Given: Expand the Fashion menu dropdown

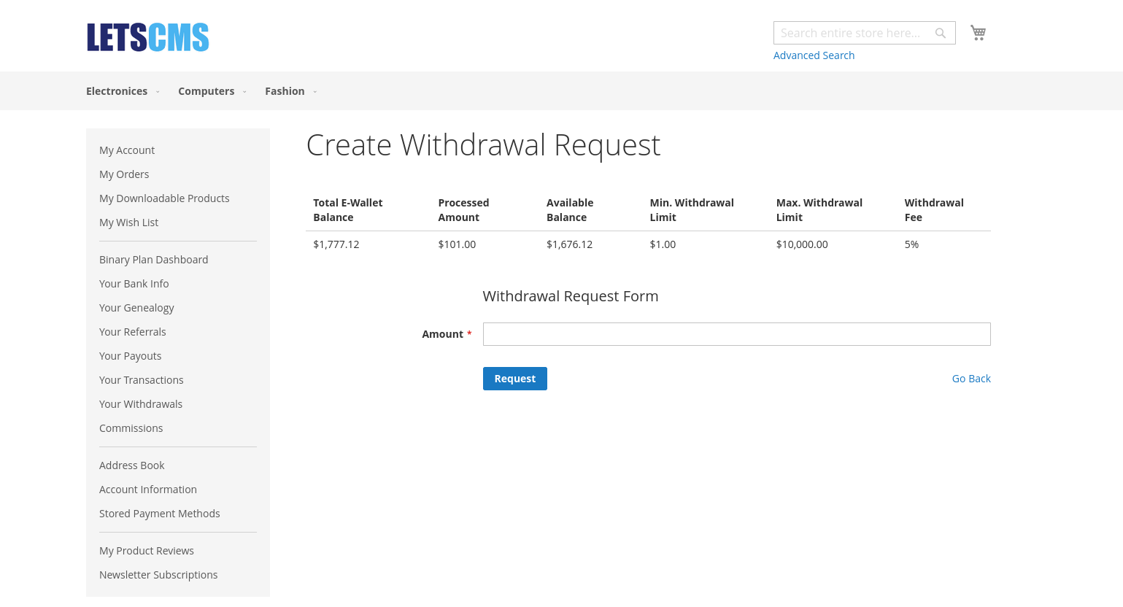Looking at the screenshot, I should [x=290, y=91].
